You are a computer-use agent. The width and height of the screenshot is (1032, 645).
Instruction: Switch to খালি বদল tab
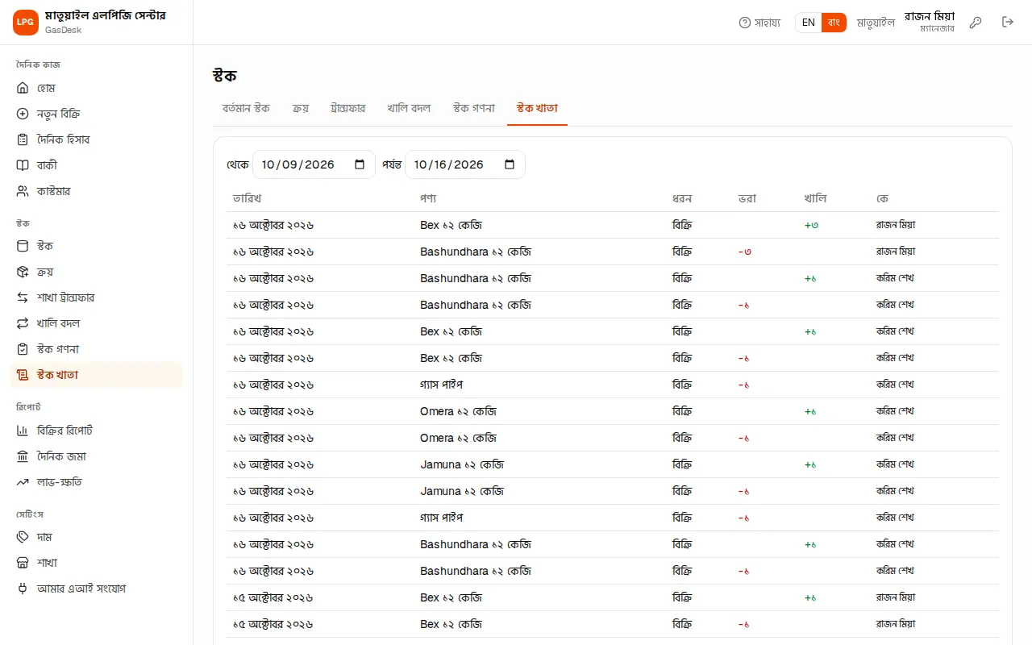pyautogui.click(x=409, y=108)
